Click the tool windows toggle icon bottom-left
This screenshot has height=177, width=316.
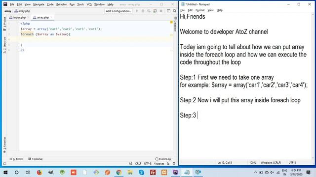(x=4, y=164)
